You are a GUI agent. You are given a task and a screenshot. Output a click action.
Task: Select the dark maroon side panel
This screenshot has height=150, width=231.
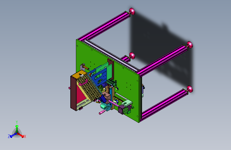click(x=73, y=93)
